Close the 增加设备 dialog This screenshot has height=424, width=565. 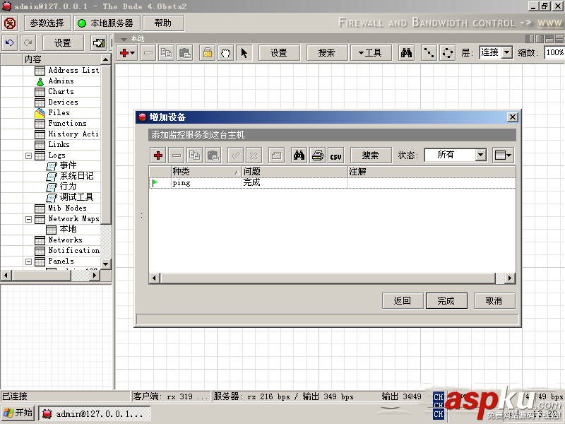click(x=513, y=117)
